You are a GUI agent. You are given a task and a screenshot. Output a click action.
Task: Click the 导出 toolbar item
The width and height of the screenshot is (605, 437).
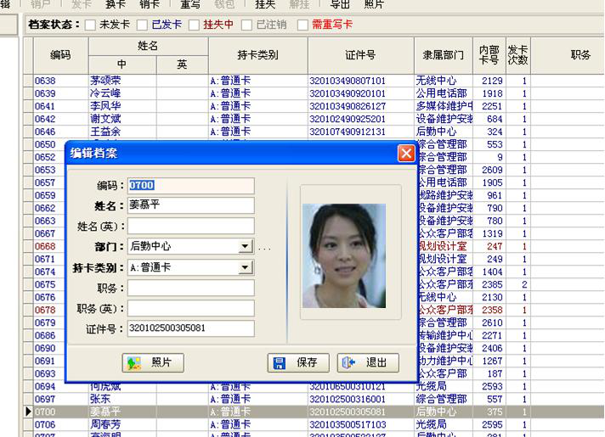tap(340, 4)
